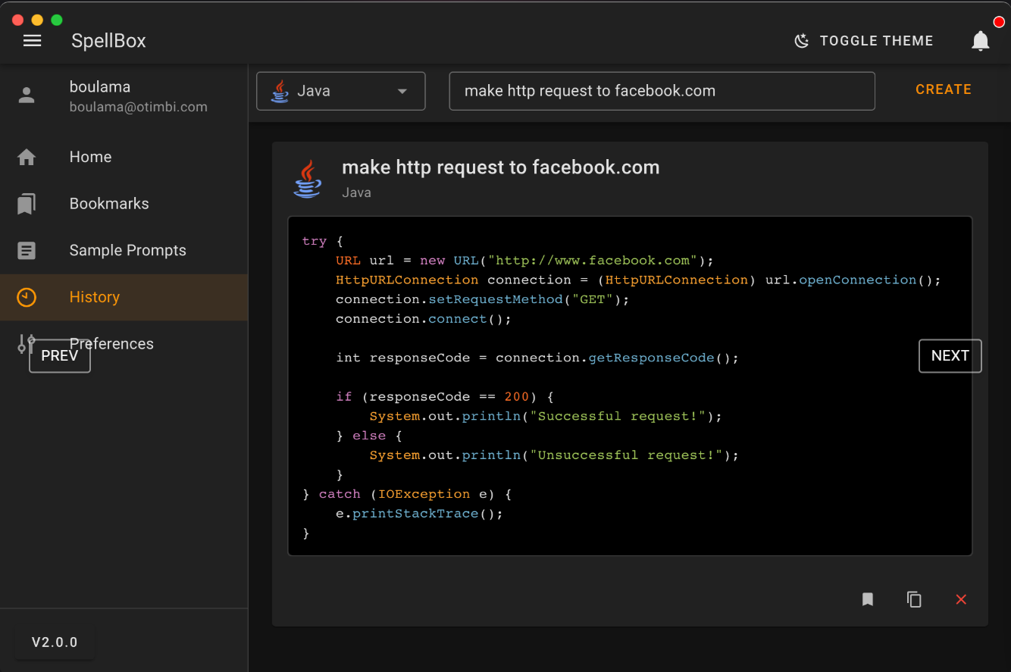
Task: Click the Sample Prompts document icon
Action: click(x=27, y=251)
